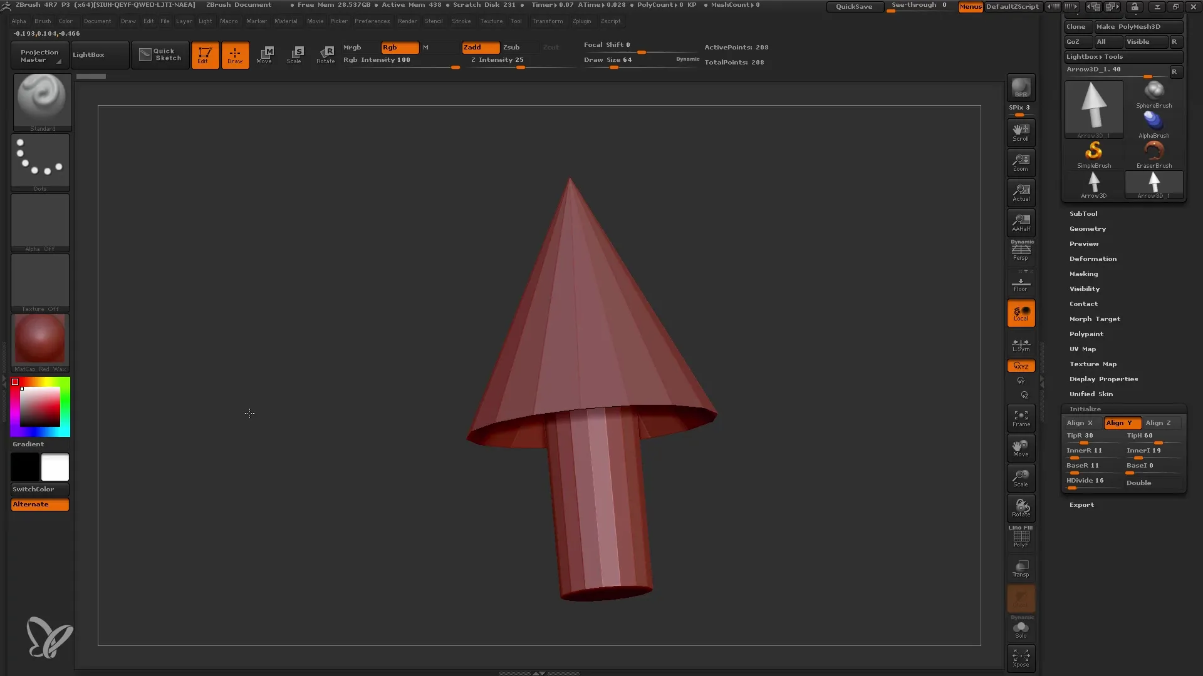Click the Floor grid display icon

click(1021, 283)
